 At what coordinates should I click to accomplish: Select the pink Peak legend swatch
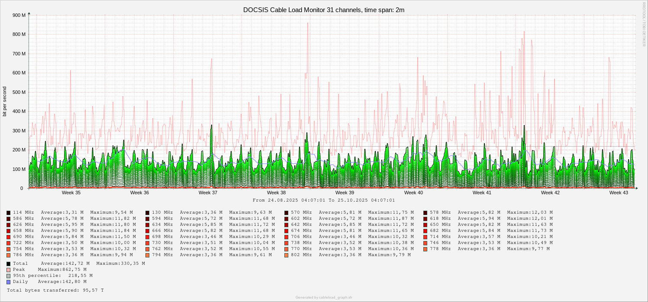(x=9, y=270)
